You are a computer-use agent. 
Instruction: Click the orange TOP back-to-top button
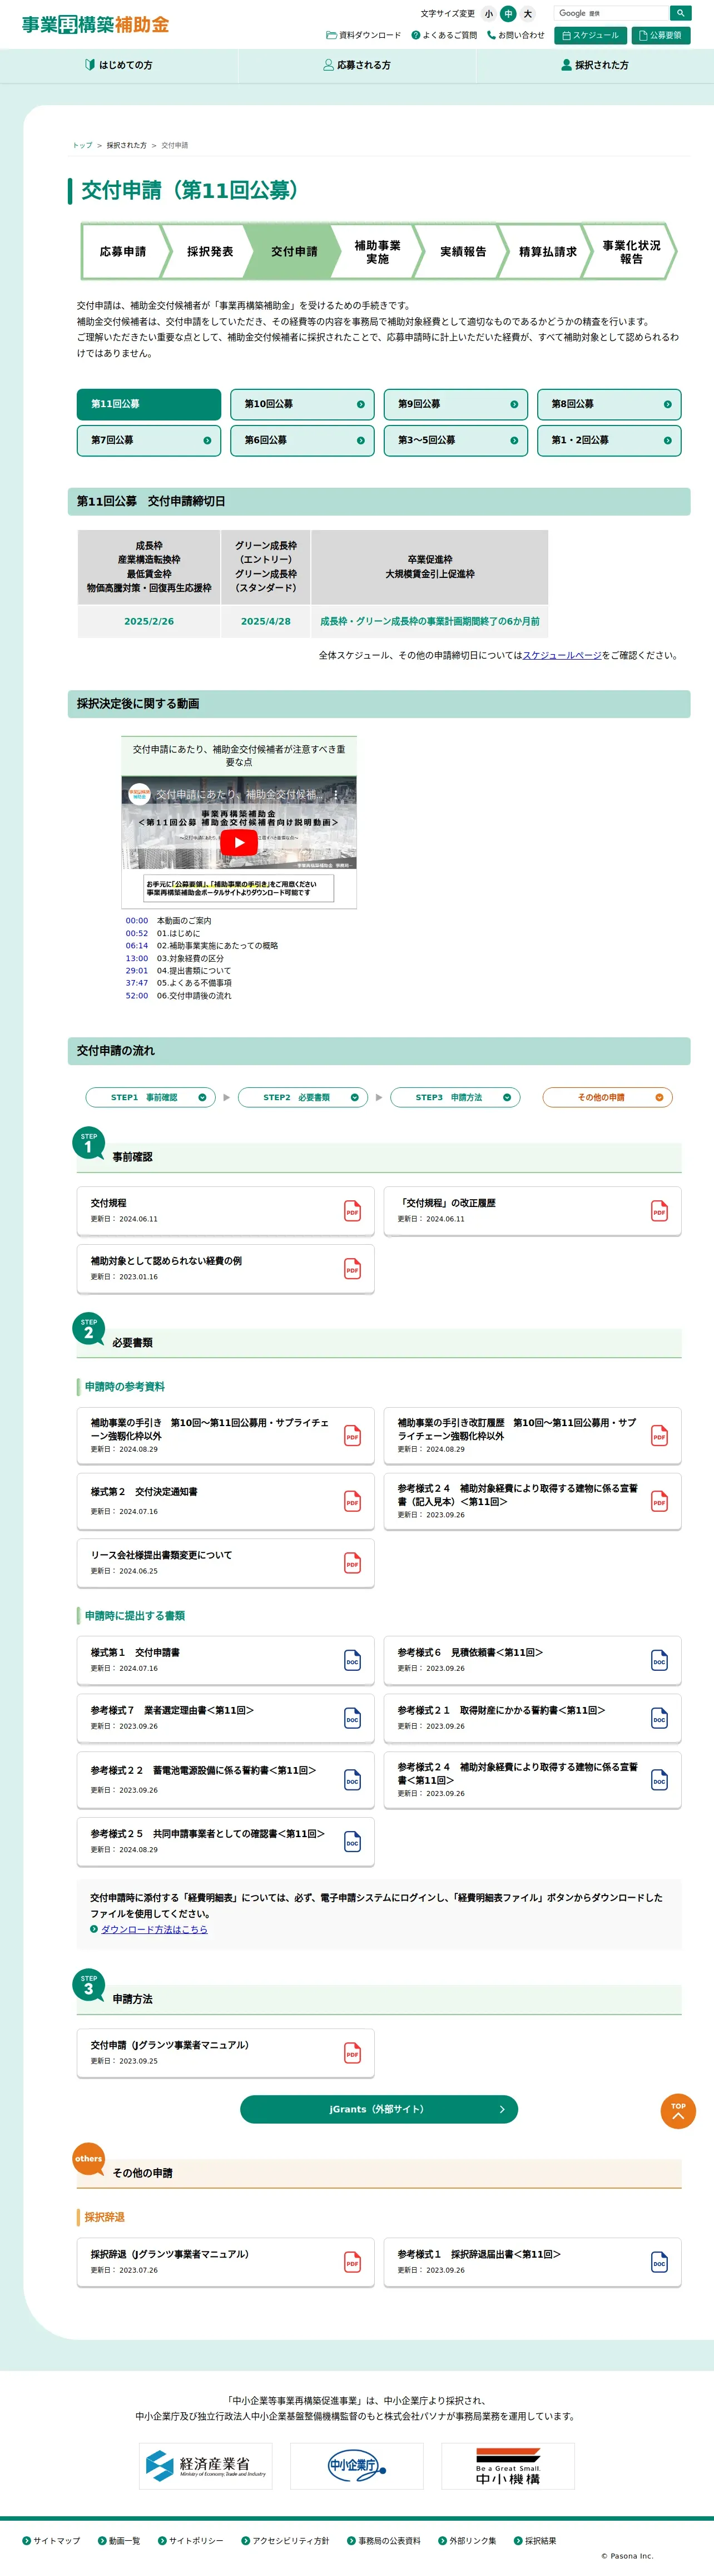click(678, 2111)
